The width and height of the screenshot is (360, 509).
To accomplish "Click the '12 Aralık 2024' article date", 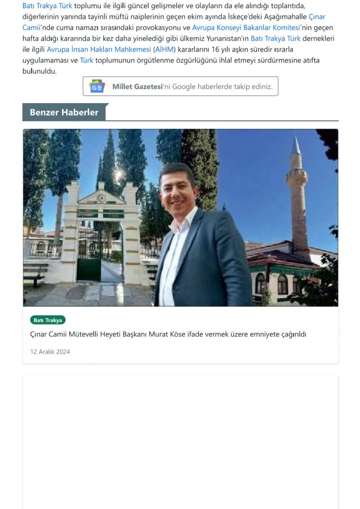I will pos(50,352).
